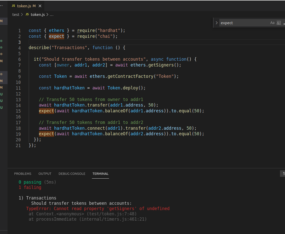Click highlighted 'expect' on line 2
This screenshot has width=285, height=234.
click(x=57, y=36)
